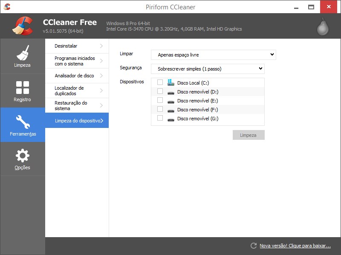Maximize the CCleaner window

pos(311,7)
